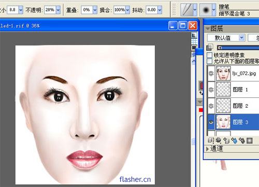
Task: Click the 擦笔 brush category label
Action: tap(224, 7)
